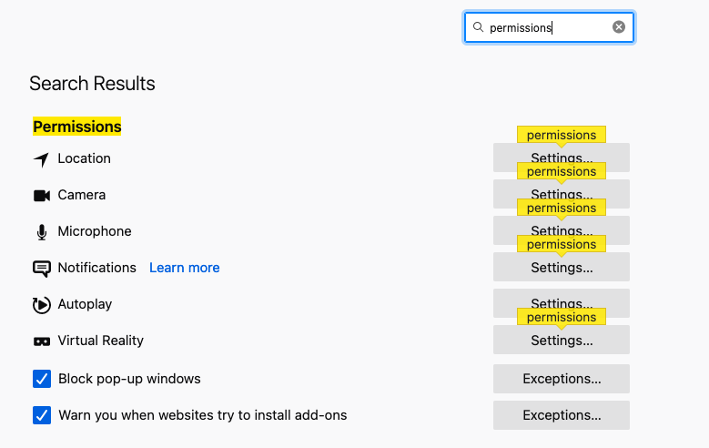This screenshot has height=448, width=709.
Task: Click the Camera icon
Action: 42,196
